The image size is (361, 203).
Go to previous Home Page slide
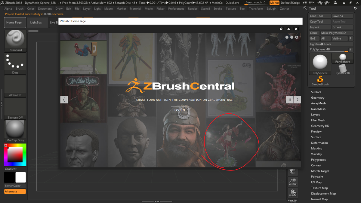click(x=64, y=100)
